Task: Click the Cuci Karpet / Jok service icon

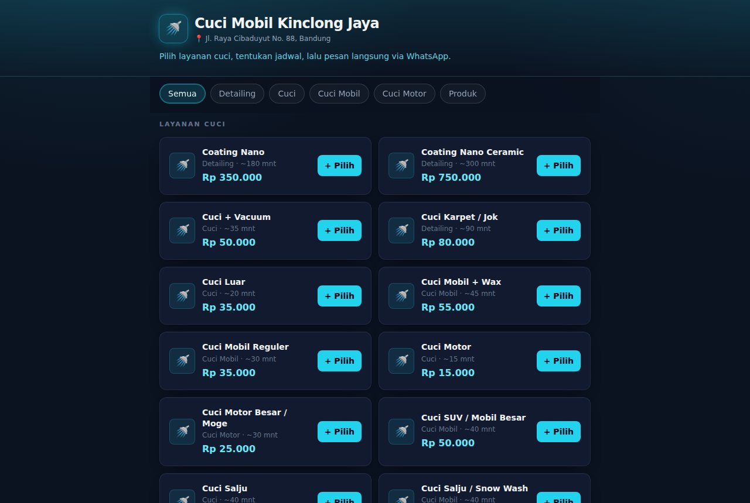Action: [401, 230]
